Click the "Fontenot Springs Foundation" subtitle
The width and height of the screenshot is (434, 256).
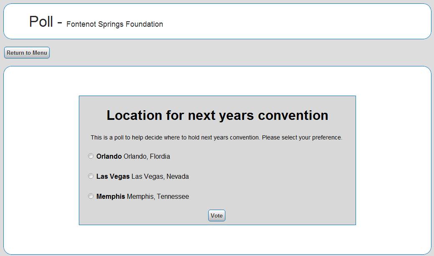(115, 24)
